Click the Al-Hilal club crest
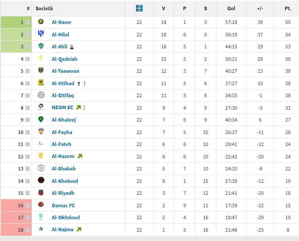The image size is (299, 241). [x=41, y=34]
